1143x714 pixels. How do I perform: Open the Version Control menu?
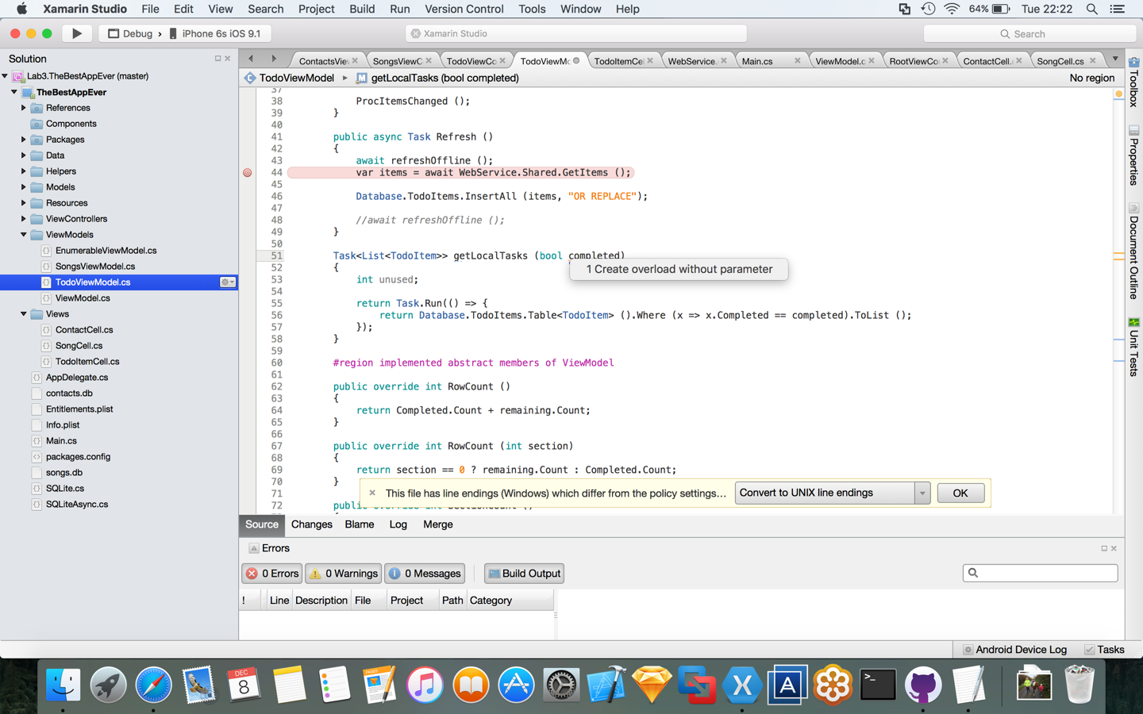(464, 9)
